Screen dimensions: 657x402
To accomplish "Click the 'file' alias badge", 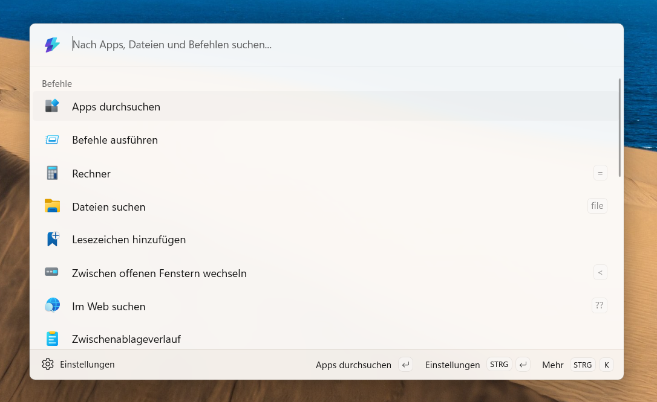I will click(597, 206).
